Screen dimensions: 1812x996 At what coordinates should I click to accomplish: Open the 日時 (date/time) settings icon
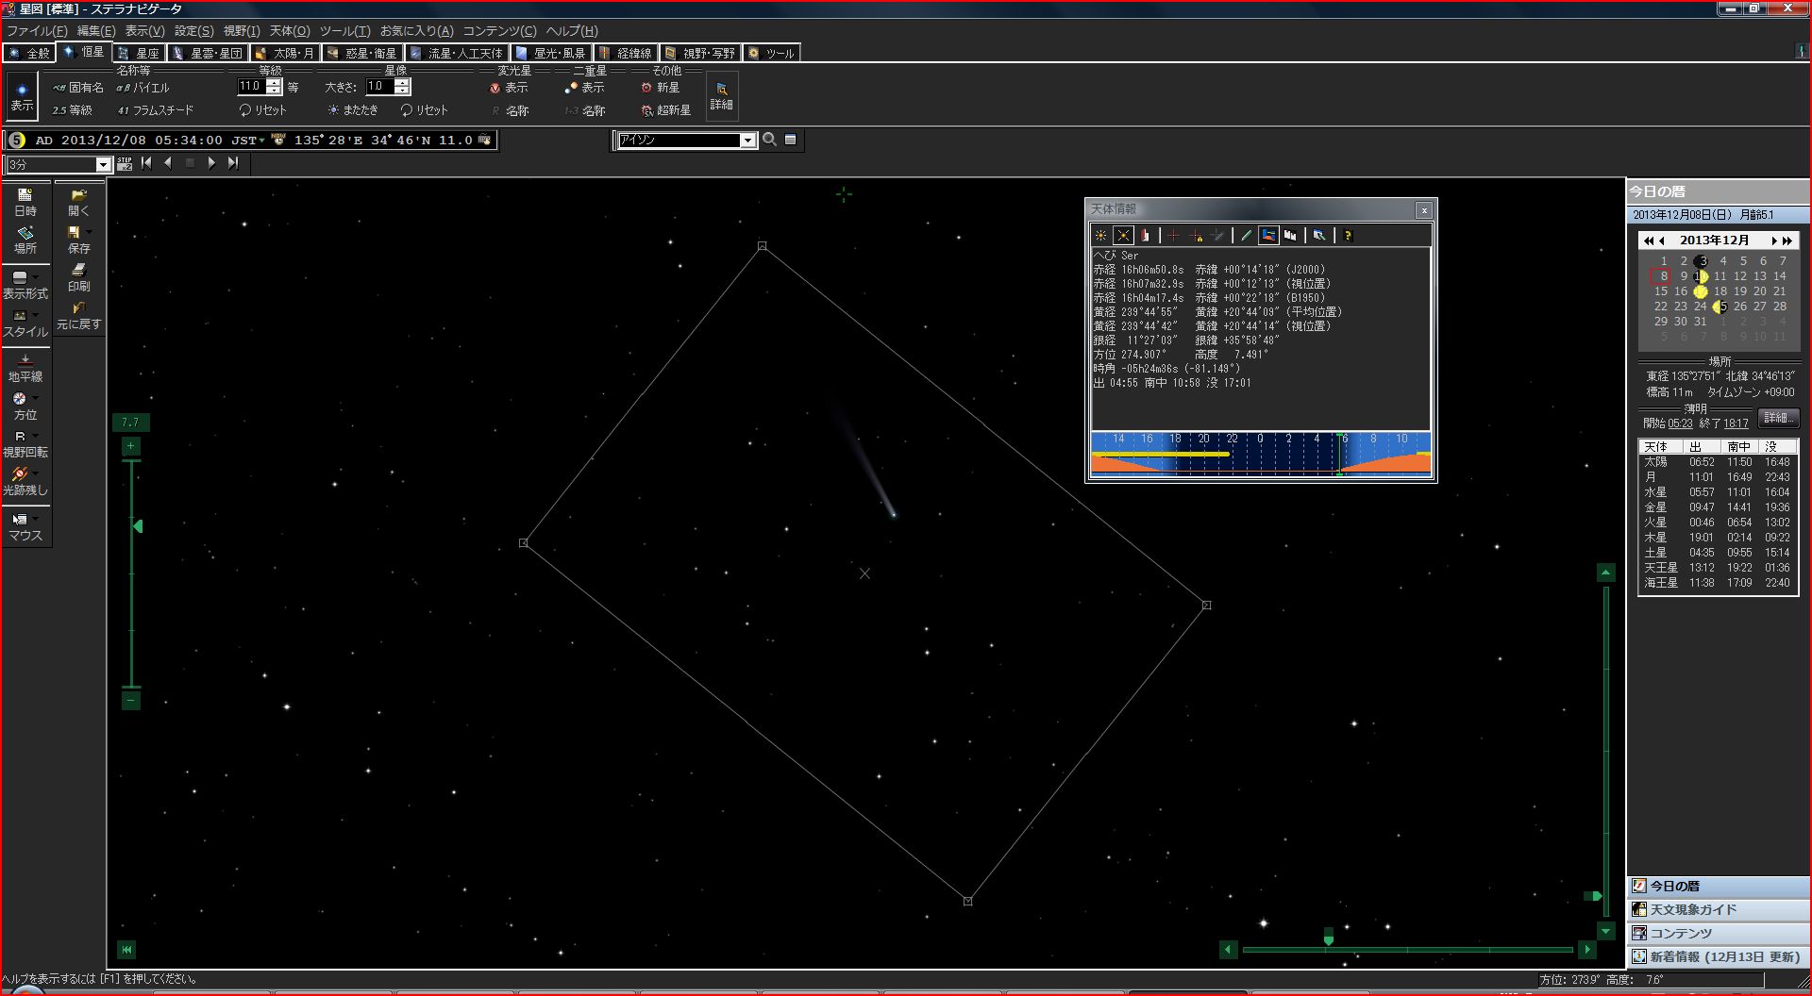pos(25,200)
